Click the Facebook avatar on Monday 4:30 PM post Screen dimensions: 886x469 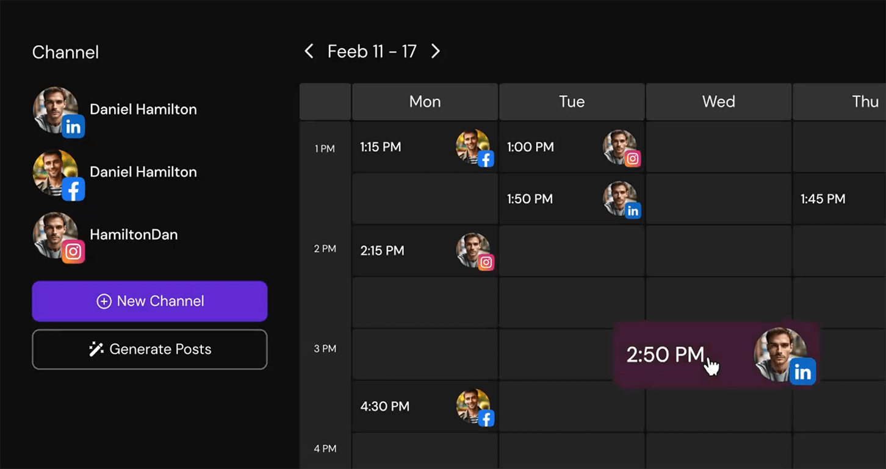[474, 407]
